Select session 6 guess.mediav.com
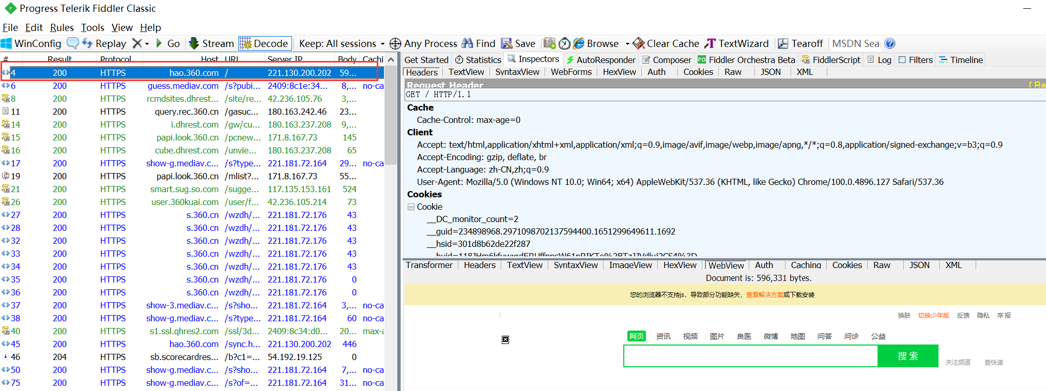Viewport: 1046px width, 391px height. tap(192, 86)
